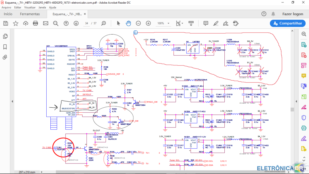Click the page number input field
Screen dimensions: 309x174
coord(87,23)
